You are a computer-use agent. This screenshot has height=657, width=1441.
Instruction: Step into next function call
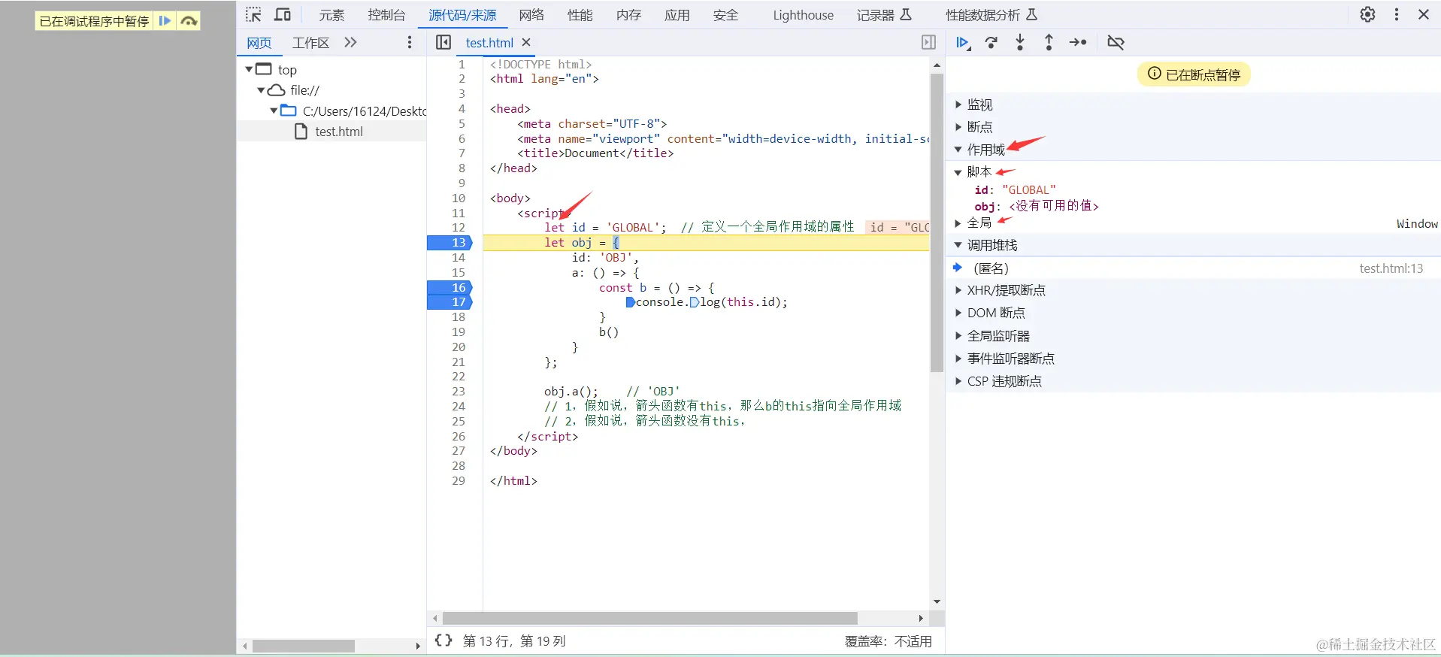1020,43
